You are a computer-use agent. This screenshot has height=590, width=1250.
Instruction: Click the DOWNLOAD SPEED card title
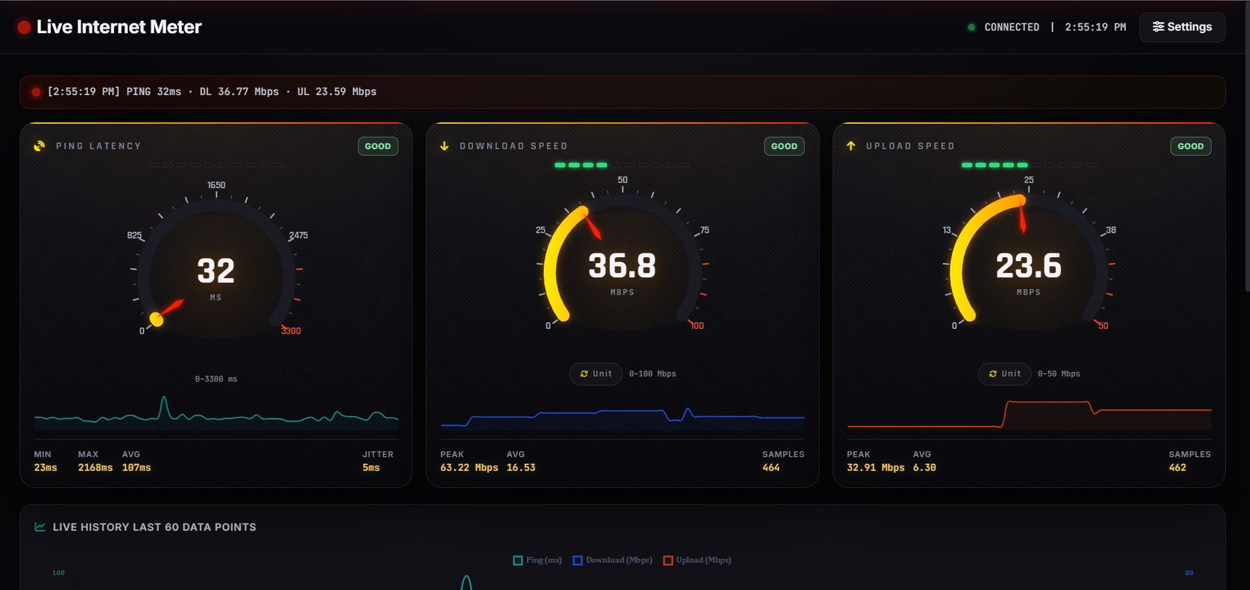514,146
